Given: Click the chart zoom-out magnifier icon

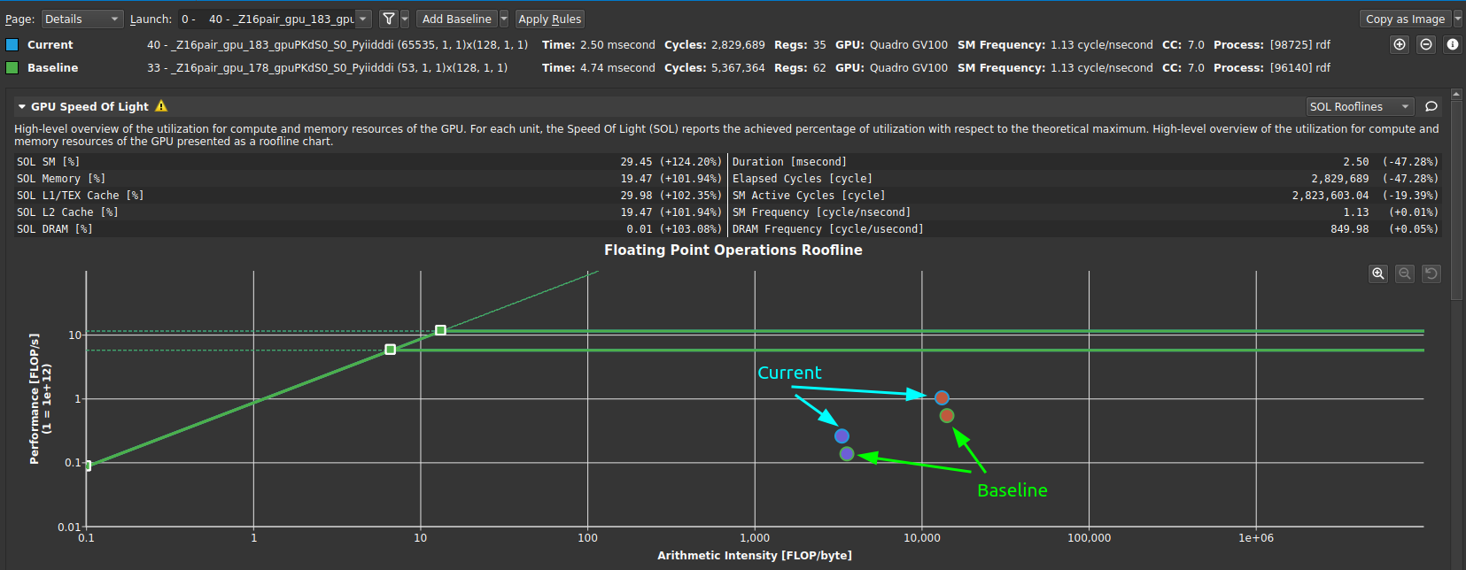Looking at the screenshot, I should click(1405, 273).
